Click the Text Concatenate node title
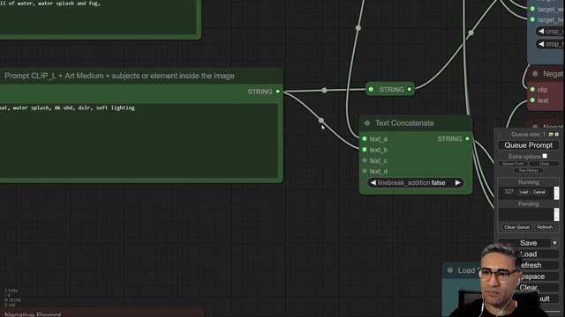The image size is (565, 317). pyautogui.click(x=404, y=123)
